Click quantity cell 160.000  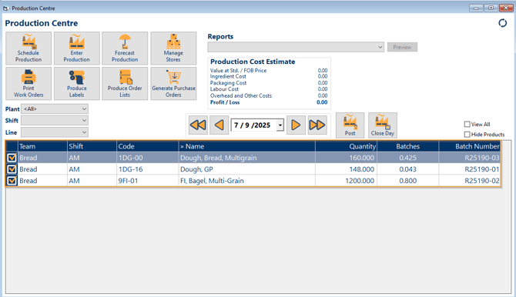click(x=347, y=158)
